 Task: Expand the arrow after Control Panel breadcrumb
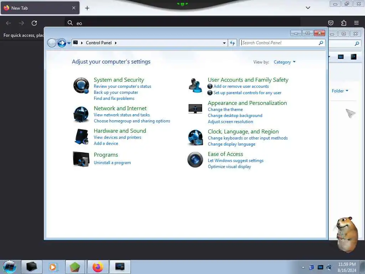(116, 43)
